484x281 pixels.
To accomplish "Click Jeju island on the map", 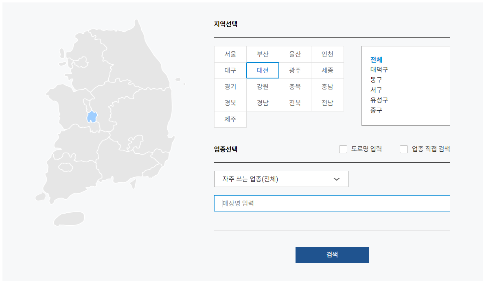I will (69, 218).
